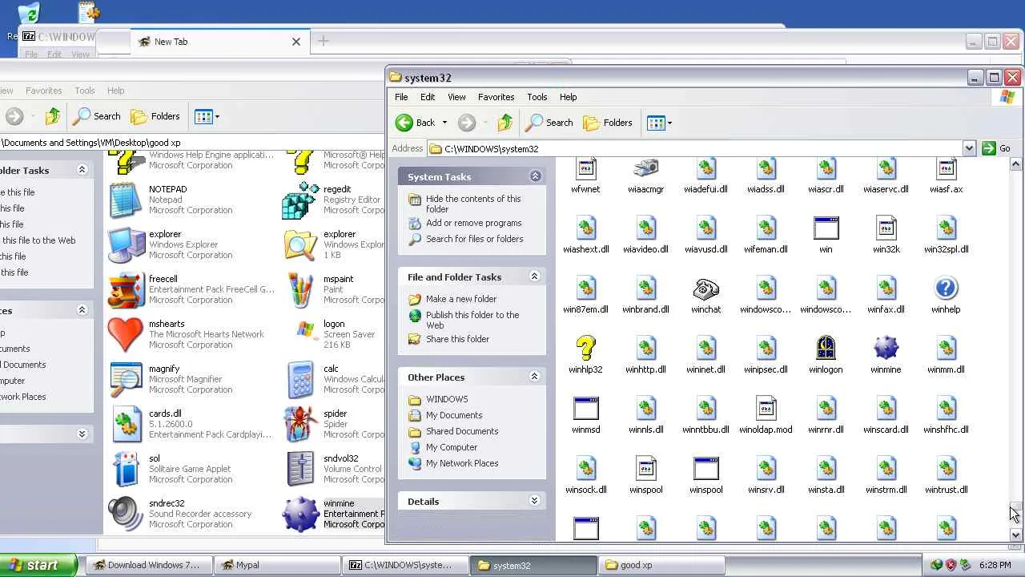Viewport: 1025px width, 577px height.
Task: Select the wiaacmgr scanner camera icon
Action: pyautogui.click(x=645, y=169)
